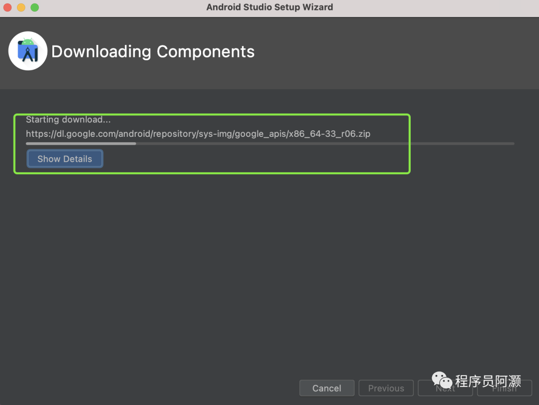Click the Android Studio logo icon
Image resolution: width=539 pixels, height=405 pixels.
pos(28,51)
